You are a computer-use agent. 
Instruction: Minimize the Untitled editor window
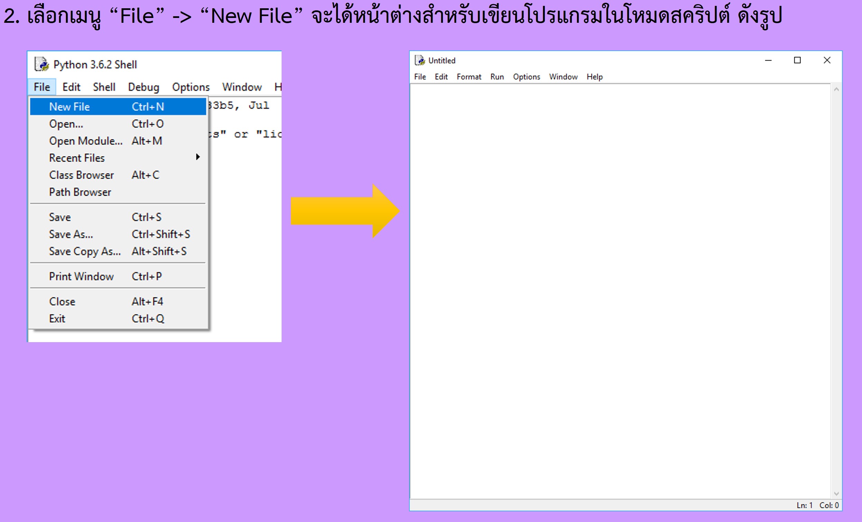(x=768, y=60)
